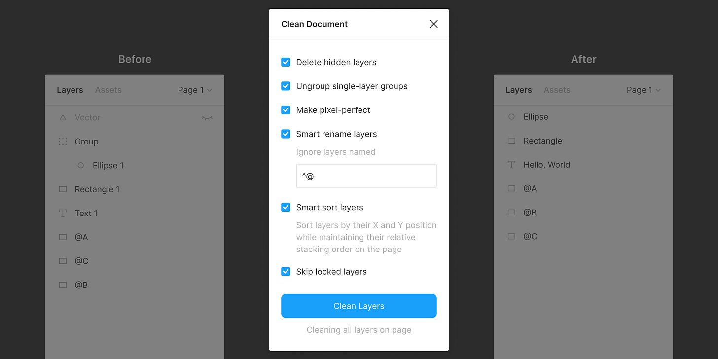
Task: Click the @A rectangle icon in Before panel
Action: 63,237
